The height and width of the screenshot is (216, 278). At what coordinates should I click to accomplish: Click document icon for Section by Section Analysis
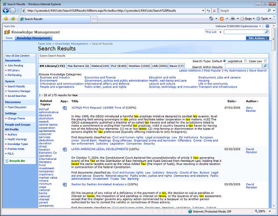[x=65, y=185]
